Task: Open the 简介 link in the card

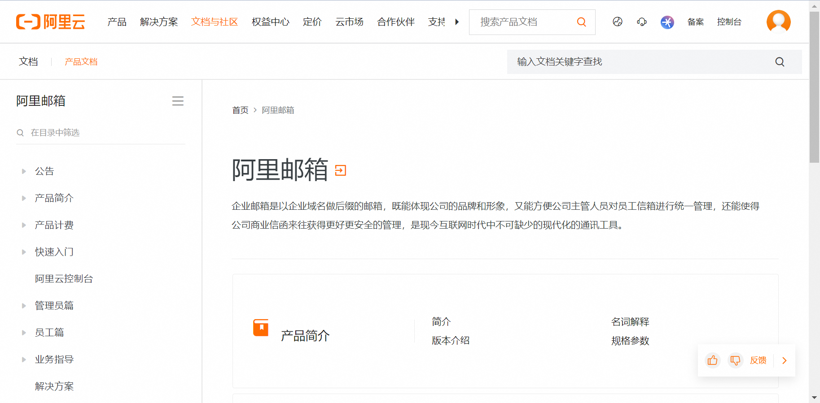Action: (x=441, y=322)
